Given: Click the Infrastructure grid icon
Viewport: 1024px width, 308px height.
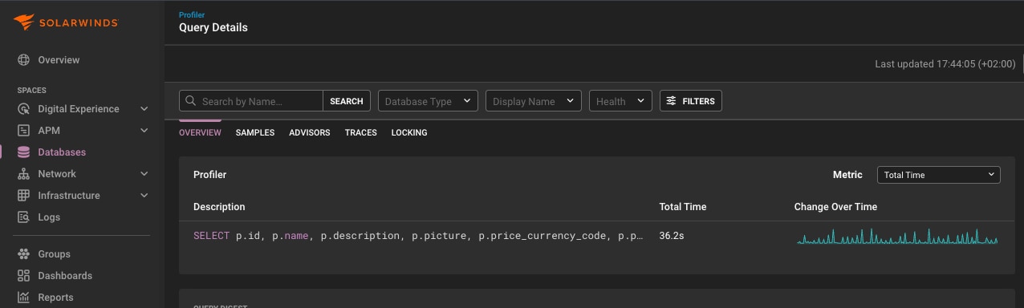Looking at the screenshot, I should click(x=23, y=196).
